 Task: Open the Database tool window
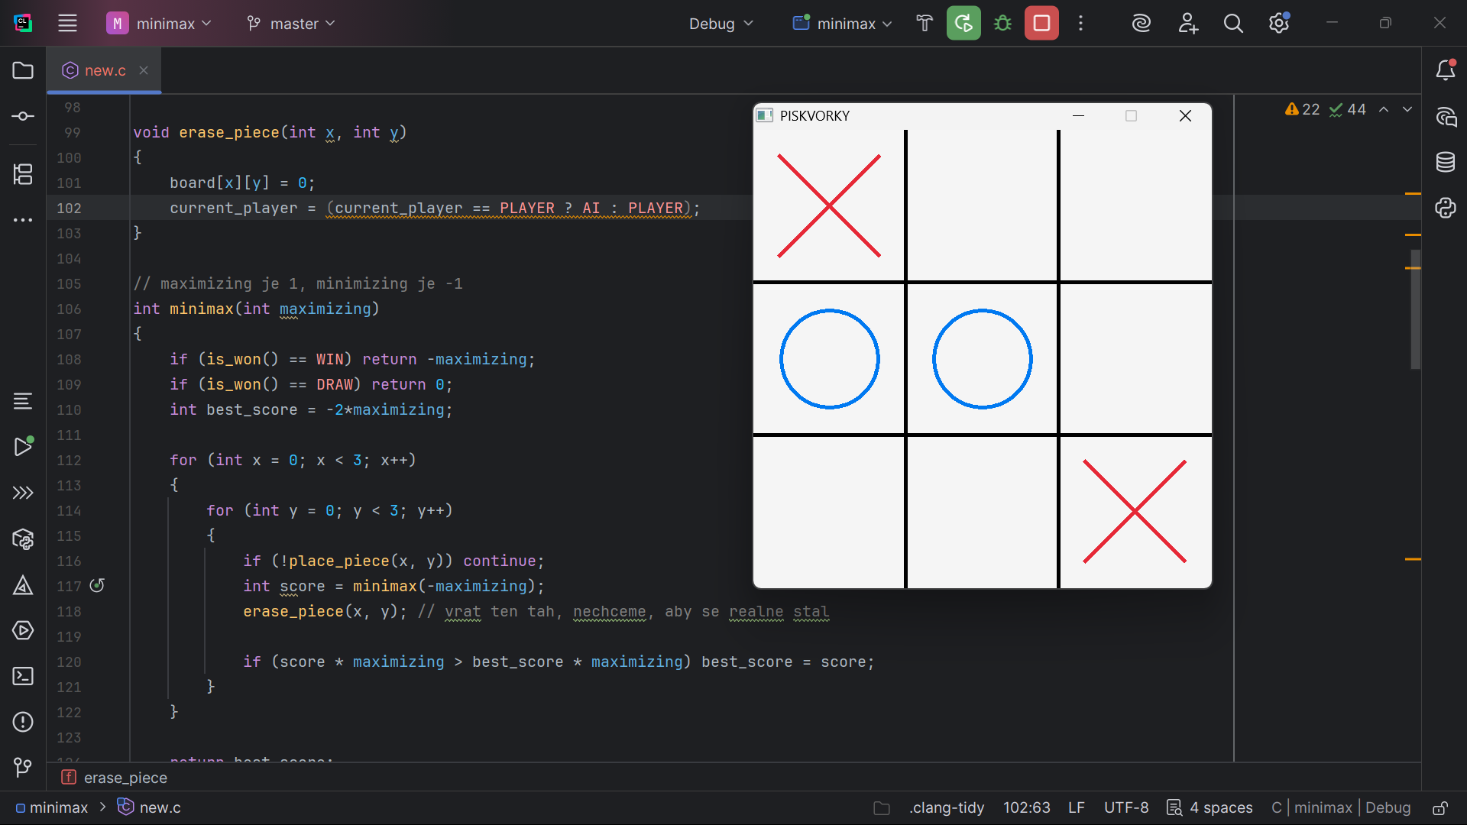tap(1445, 162)
